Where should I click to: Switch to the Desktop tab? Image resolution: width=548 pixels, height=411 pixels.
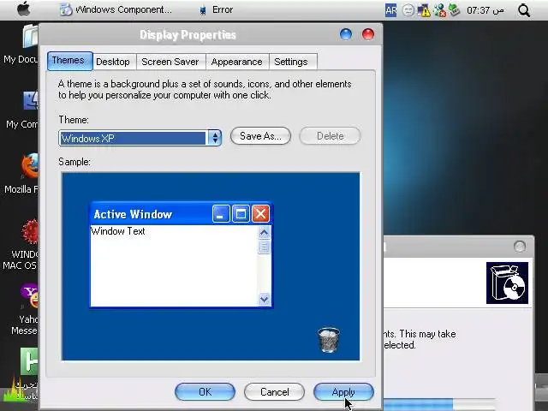(113, 62)
